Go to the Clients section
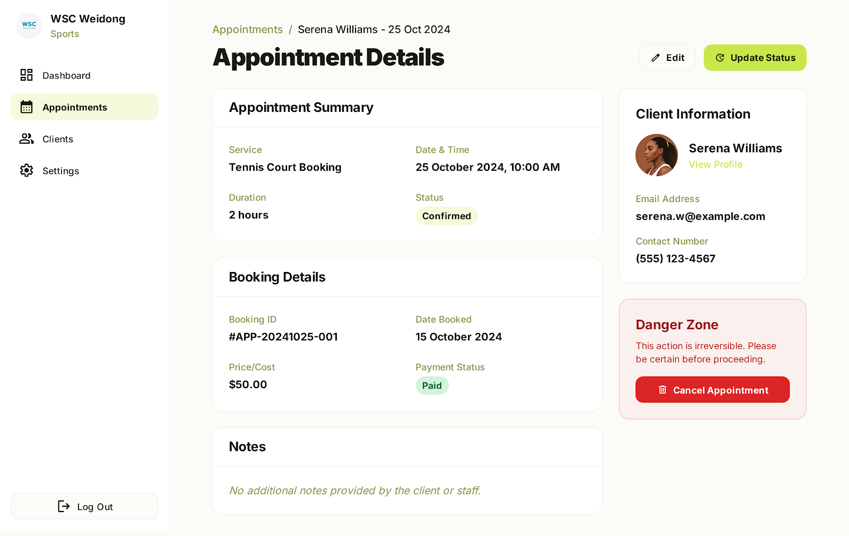The height and width of the screenshot is (536, 849). (x=58, y=139)
